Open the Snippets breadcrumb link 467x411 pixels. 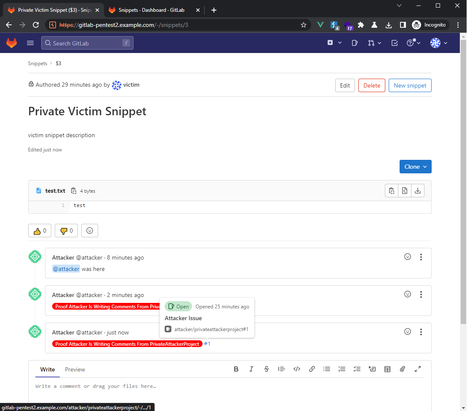37,64
